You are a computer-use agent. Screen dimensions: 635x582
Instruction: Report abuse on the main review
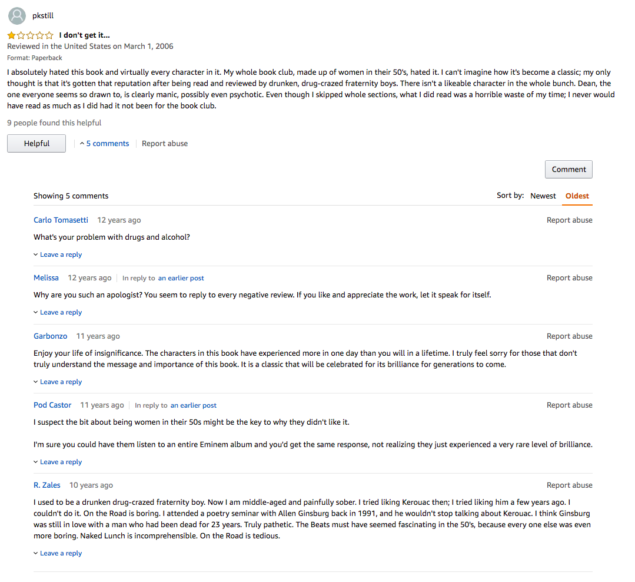click(x=165, y=144)
